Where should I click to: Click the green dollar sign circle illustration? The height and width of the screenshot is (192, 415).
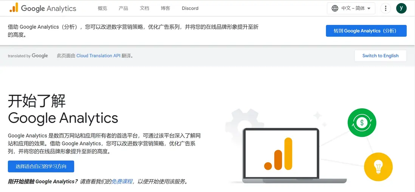[x=362, y=123]
